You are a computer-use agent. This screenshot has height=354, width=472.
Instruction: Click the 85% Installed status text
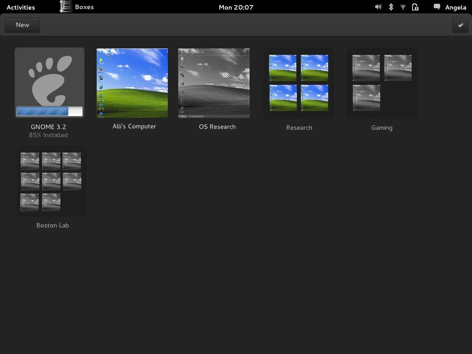48,135
